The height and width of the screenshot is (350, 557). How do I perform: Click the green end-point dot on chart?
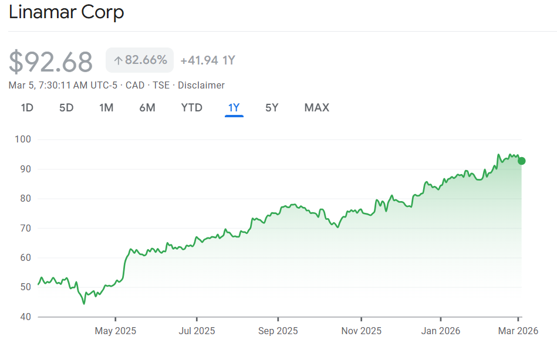click(521, 161)
